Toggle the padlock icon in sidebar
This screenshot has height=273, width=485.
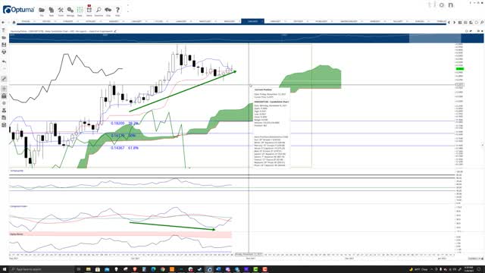[4, 96]
